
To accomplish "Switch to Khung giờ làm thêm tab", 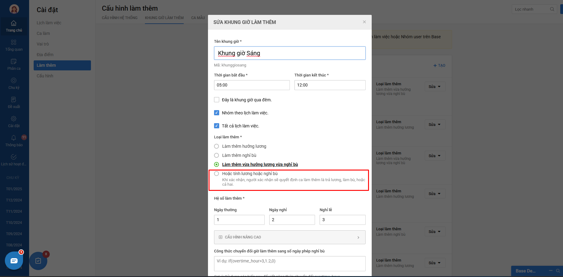I will pyautogui.click(x=164, y=18).
